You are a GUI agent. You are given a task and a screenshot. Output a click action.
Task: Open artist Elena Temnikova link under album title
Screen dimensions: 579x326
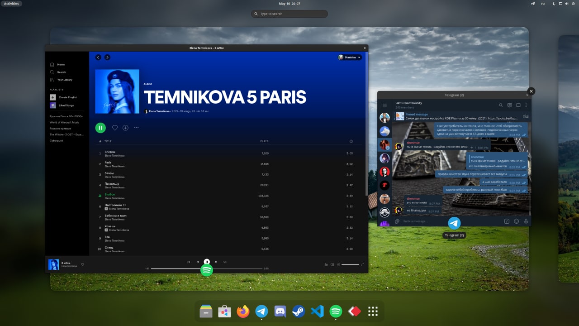159,111
